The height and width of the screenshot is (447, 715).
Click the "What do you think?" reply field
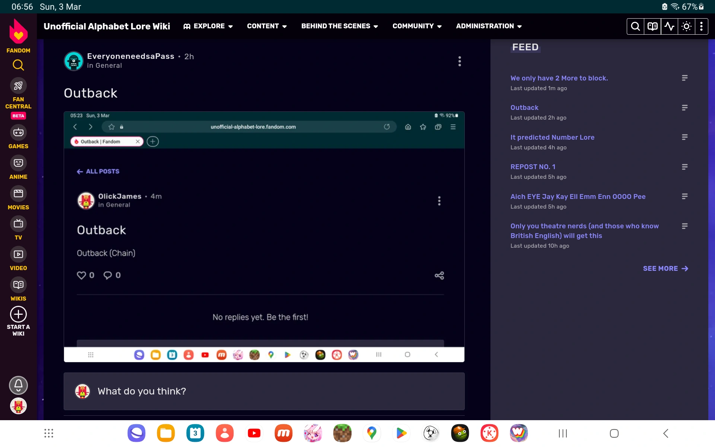pos(264,391)
